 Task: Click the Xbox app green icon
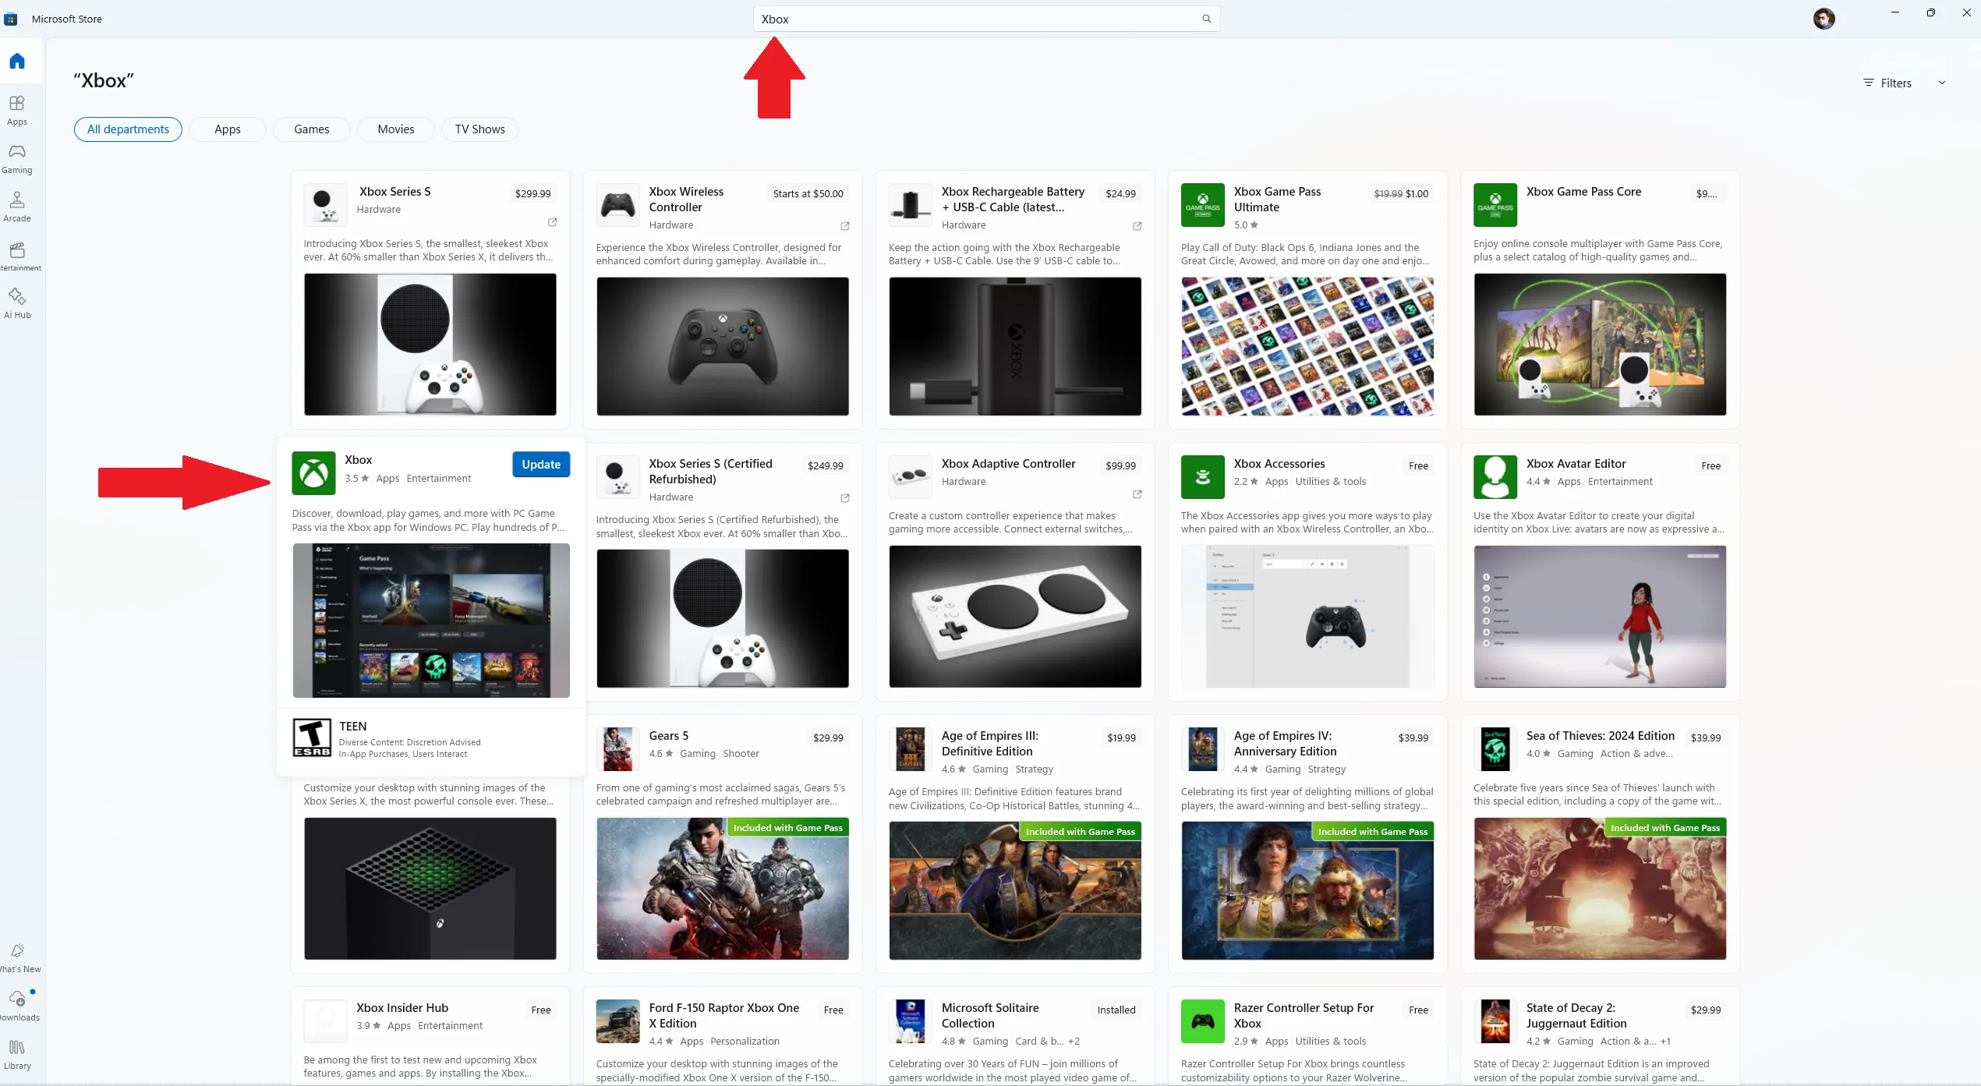pyautogui.click(x=313, y=472)
